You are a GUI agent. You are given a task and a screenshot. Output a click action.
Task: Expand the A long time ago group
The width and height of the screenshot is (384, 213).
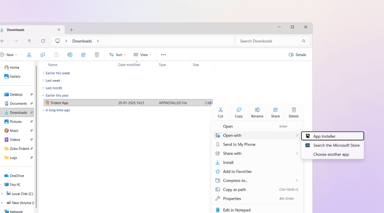[x=43, y=110]
